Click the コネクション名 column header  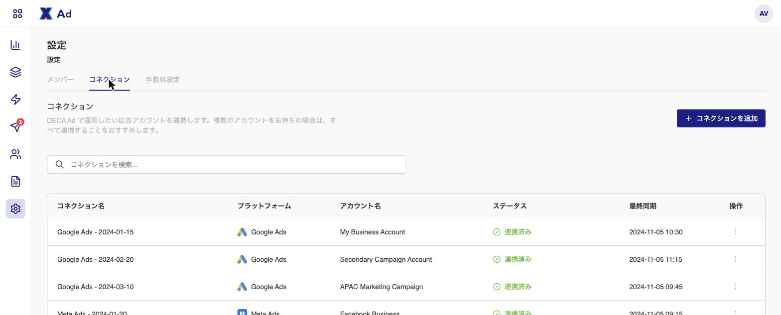(x=81, y=206)
